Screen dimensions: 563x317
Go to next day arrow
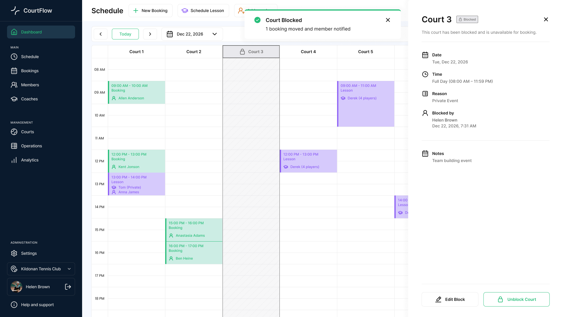(x=150, y=34)
